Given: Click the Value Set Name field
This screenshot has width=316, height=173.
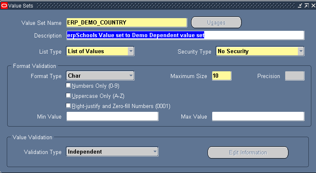Looking at the screenshot, I should [127, 22].
